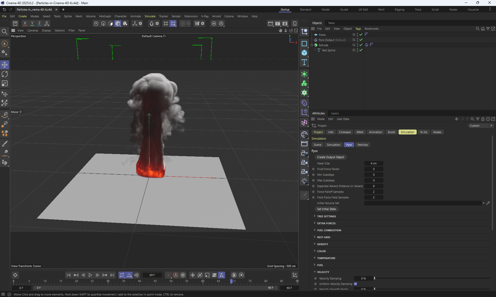Adjust the Velocity Damping slider

point(375,278)
